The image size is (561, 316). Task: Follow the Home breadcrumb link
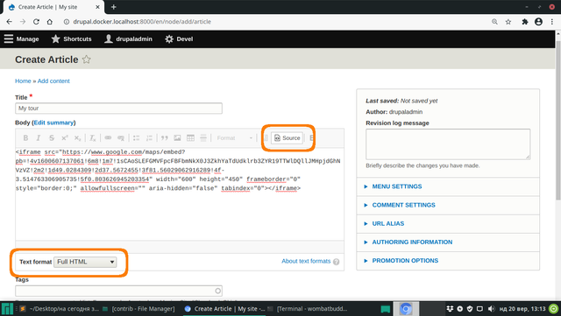(23, 81)
